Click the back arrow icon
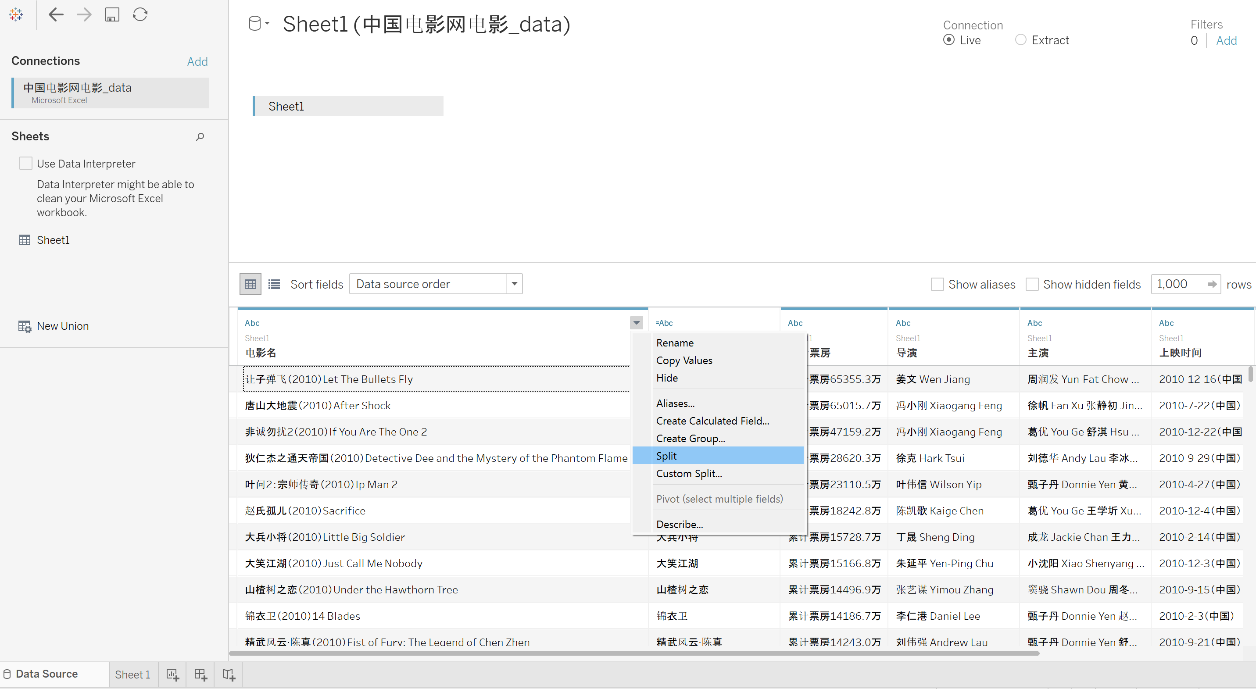 tap(56, 14)
